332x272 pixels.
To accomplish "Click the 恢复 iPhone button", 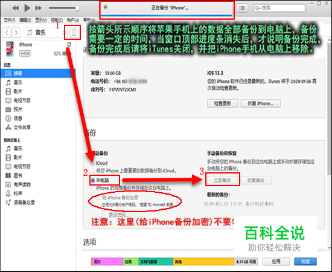I will click(261, 103).
